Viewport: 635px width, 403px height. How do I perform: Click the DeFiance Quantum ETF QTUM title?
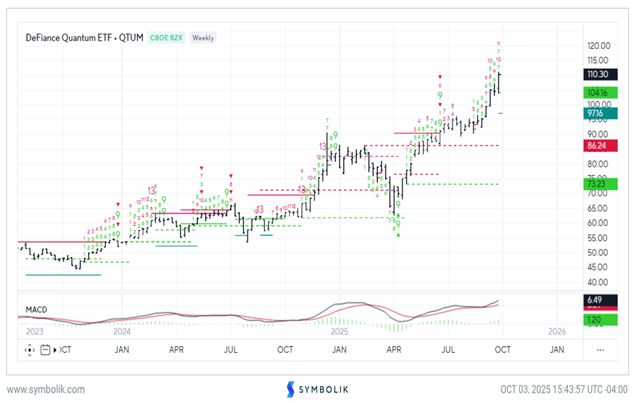click(x=81, y=38)
